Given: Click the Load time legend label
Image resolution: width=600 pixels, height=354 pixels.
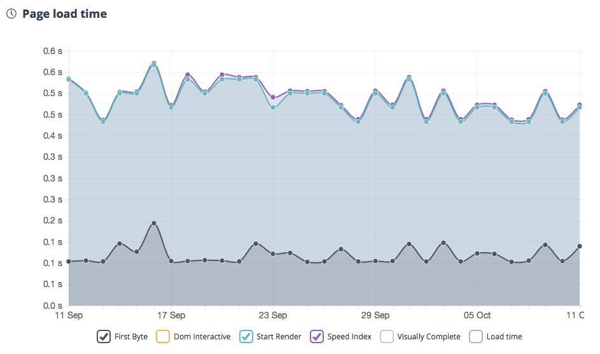Looking at the screenshot, I should 504,337.
